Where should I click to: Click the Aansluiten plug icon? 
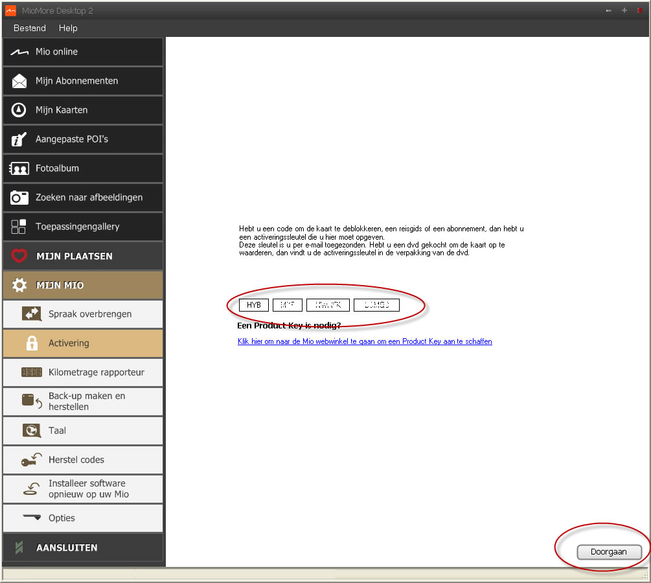[19, 548]
